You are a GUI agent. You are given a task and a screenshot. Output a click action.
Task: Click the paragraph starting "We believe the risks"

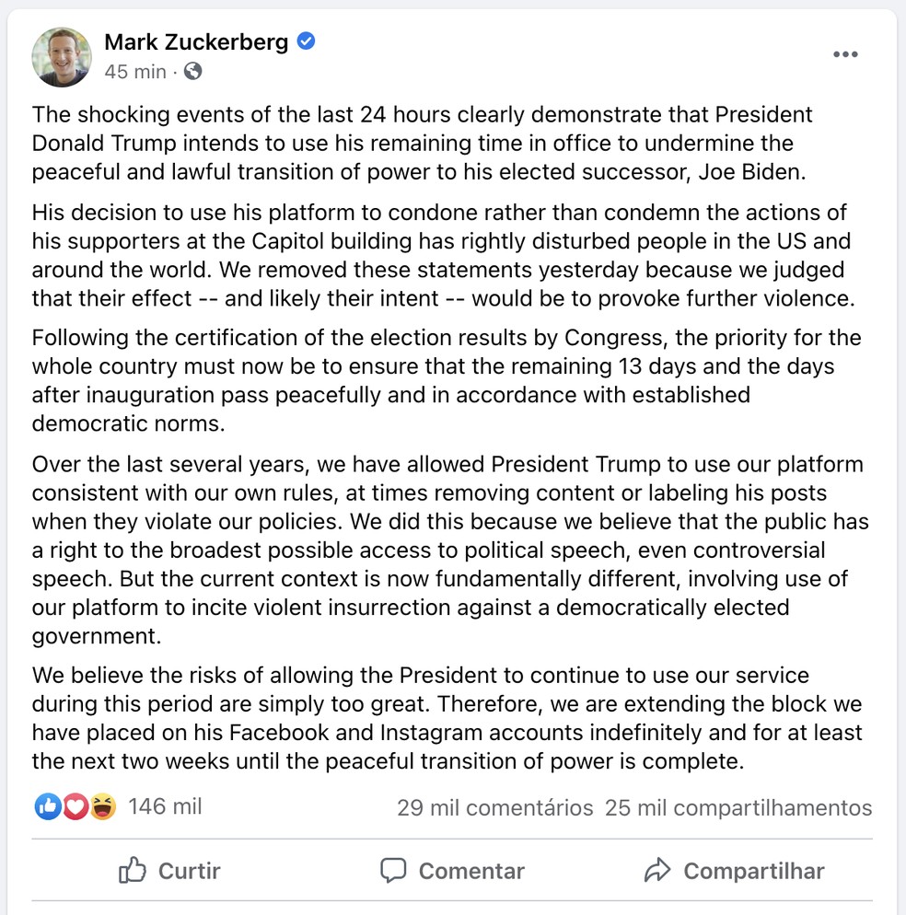(x=447, y=719)
